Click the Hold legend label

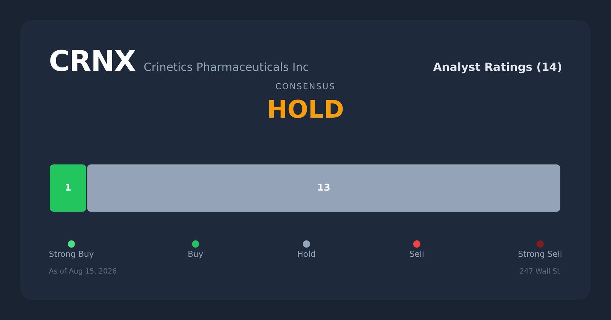coord(306,254)
